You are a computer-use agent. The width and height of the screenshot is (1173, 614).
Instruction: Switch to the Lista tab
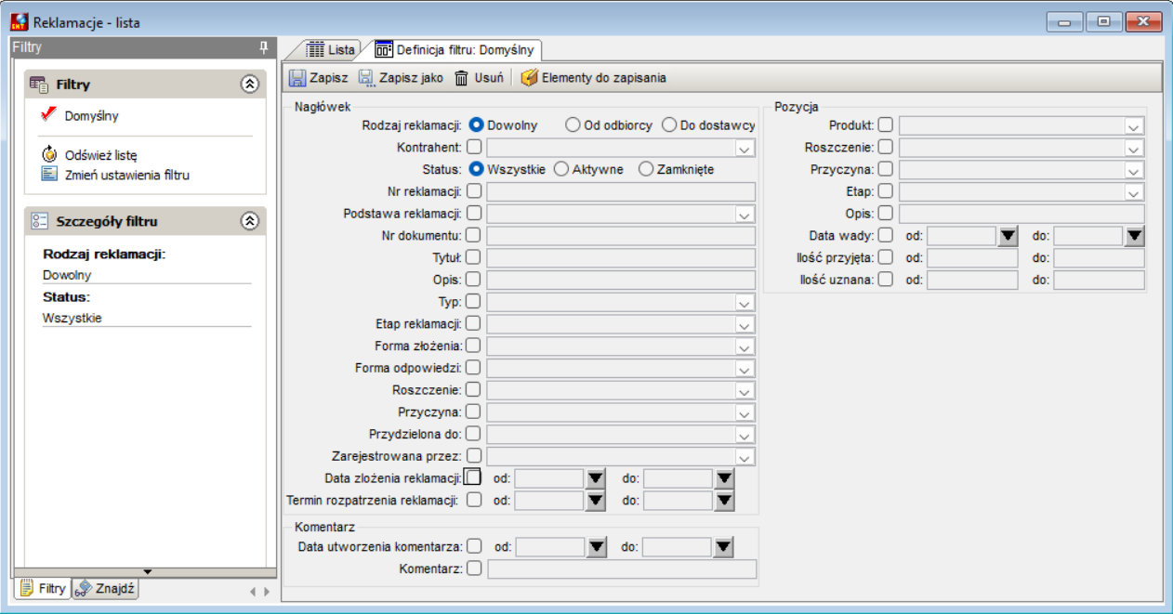[x=330, y=49]
